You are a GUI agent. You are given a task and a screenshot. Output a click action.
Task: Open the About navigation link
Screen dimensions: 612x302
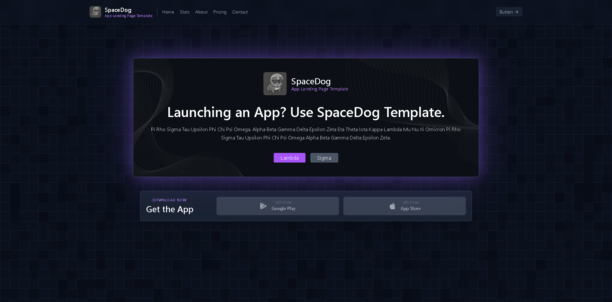pyautogui.click(x=201, y=12)
